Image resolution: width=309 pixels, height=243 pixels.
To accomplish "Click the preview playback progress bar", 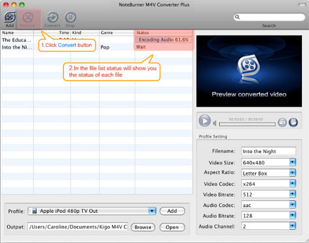I will coord(247,124).
